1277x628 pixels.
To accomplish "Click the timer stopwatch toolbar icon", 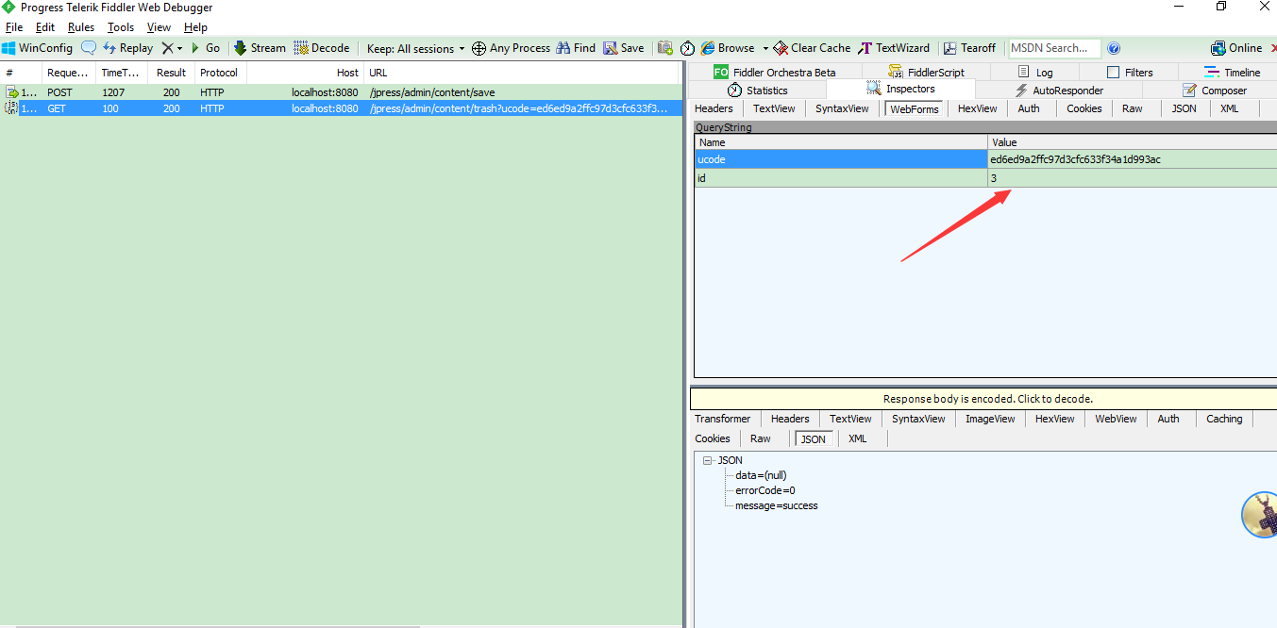I will (688, 48).
